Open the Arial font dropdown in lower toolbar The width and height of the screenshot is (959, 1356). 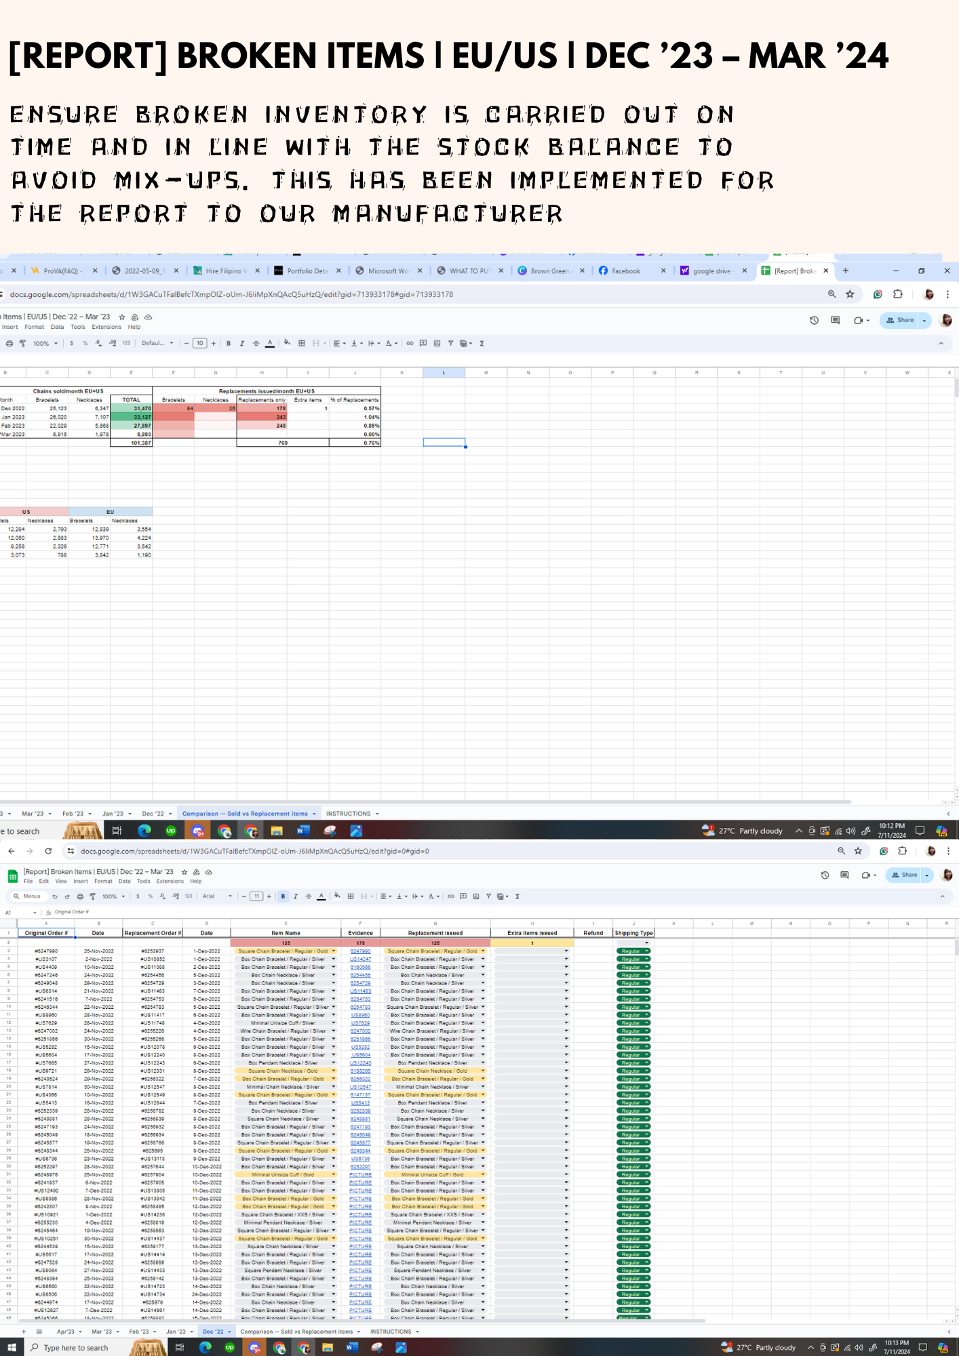click(x=217, y=896)
